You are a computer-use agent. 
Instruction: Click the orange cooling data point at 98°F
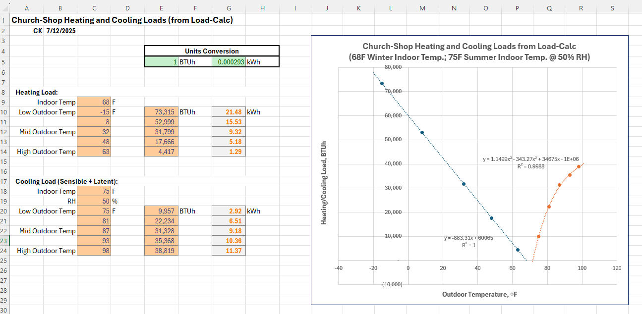[x=579, y=167]
